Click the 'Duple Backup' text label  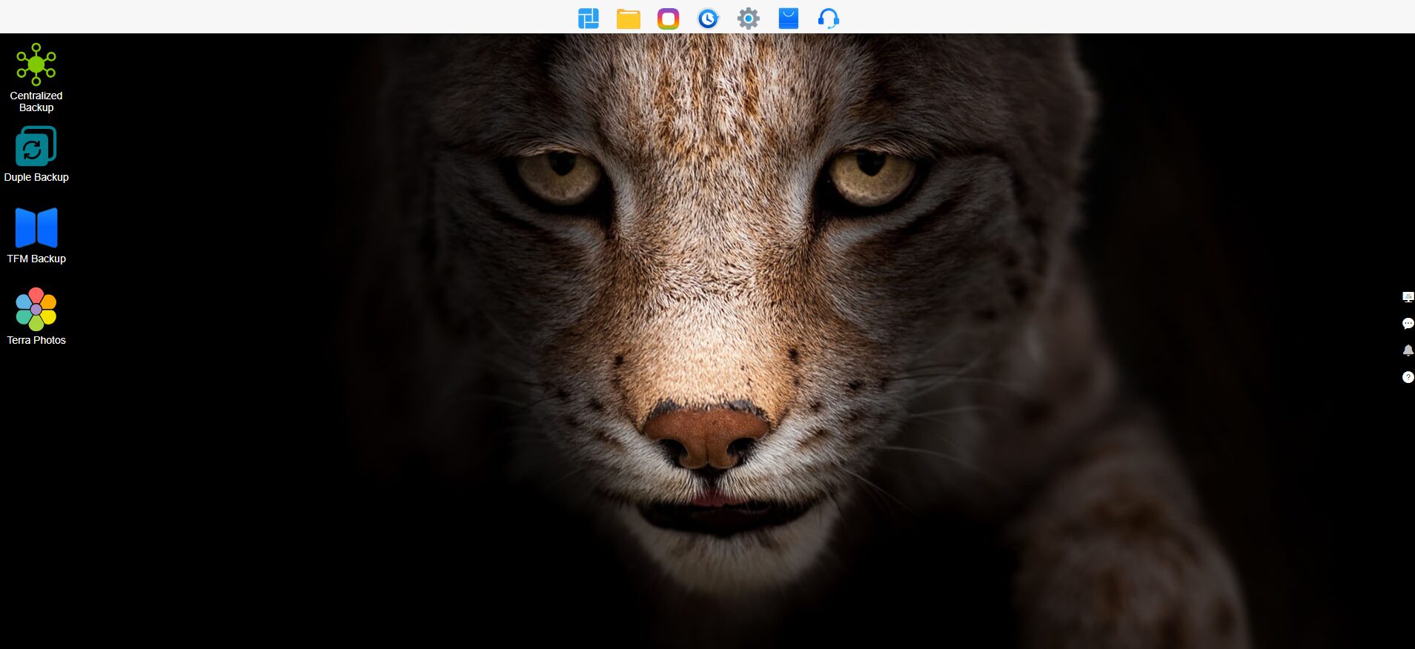click(36, 177)
